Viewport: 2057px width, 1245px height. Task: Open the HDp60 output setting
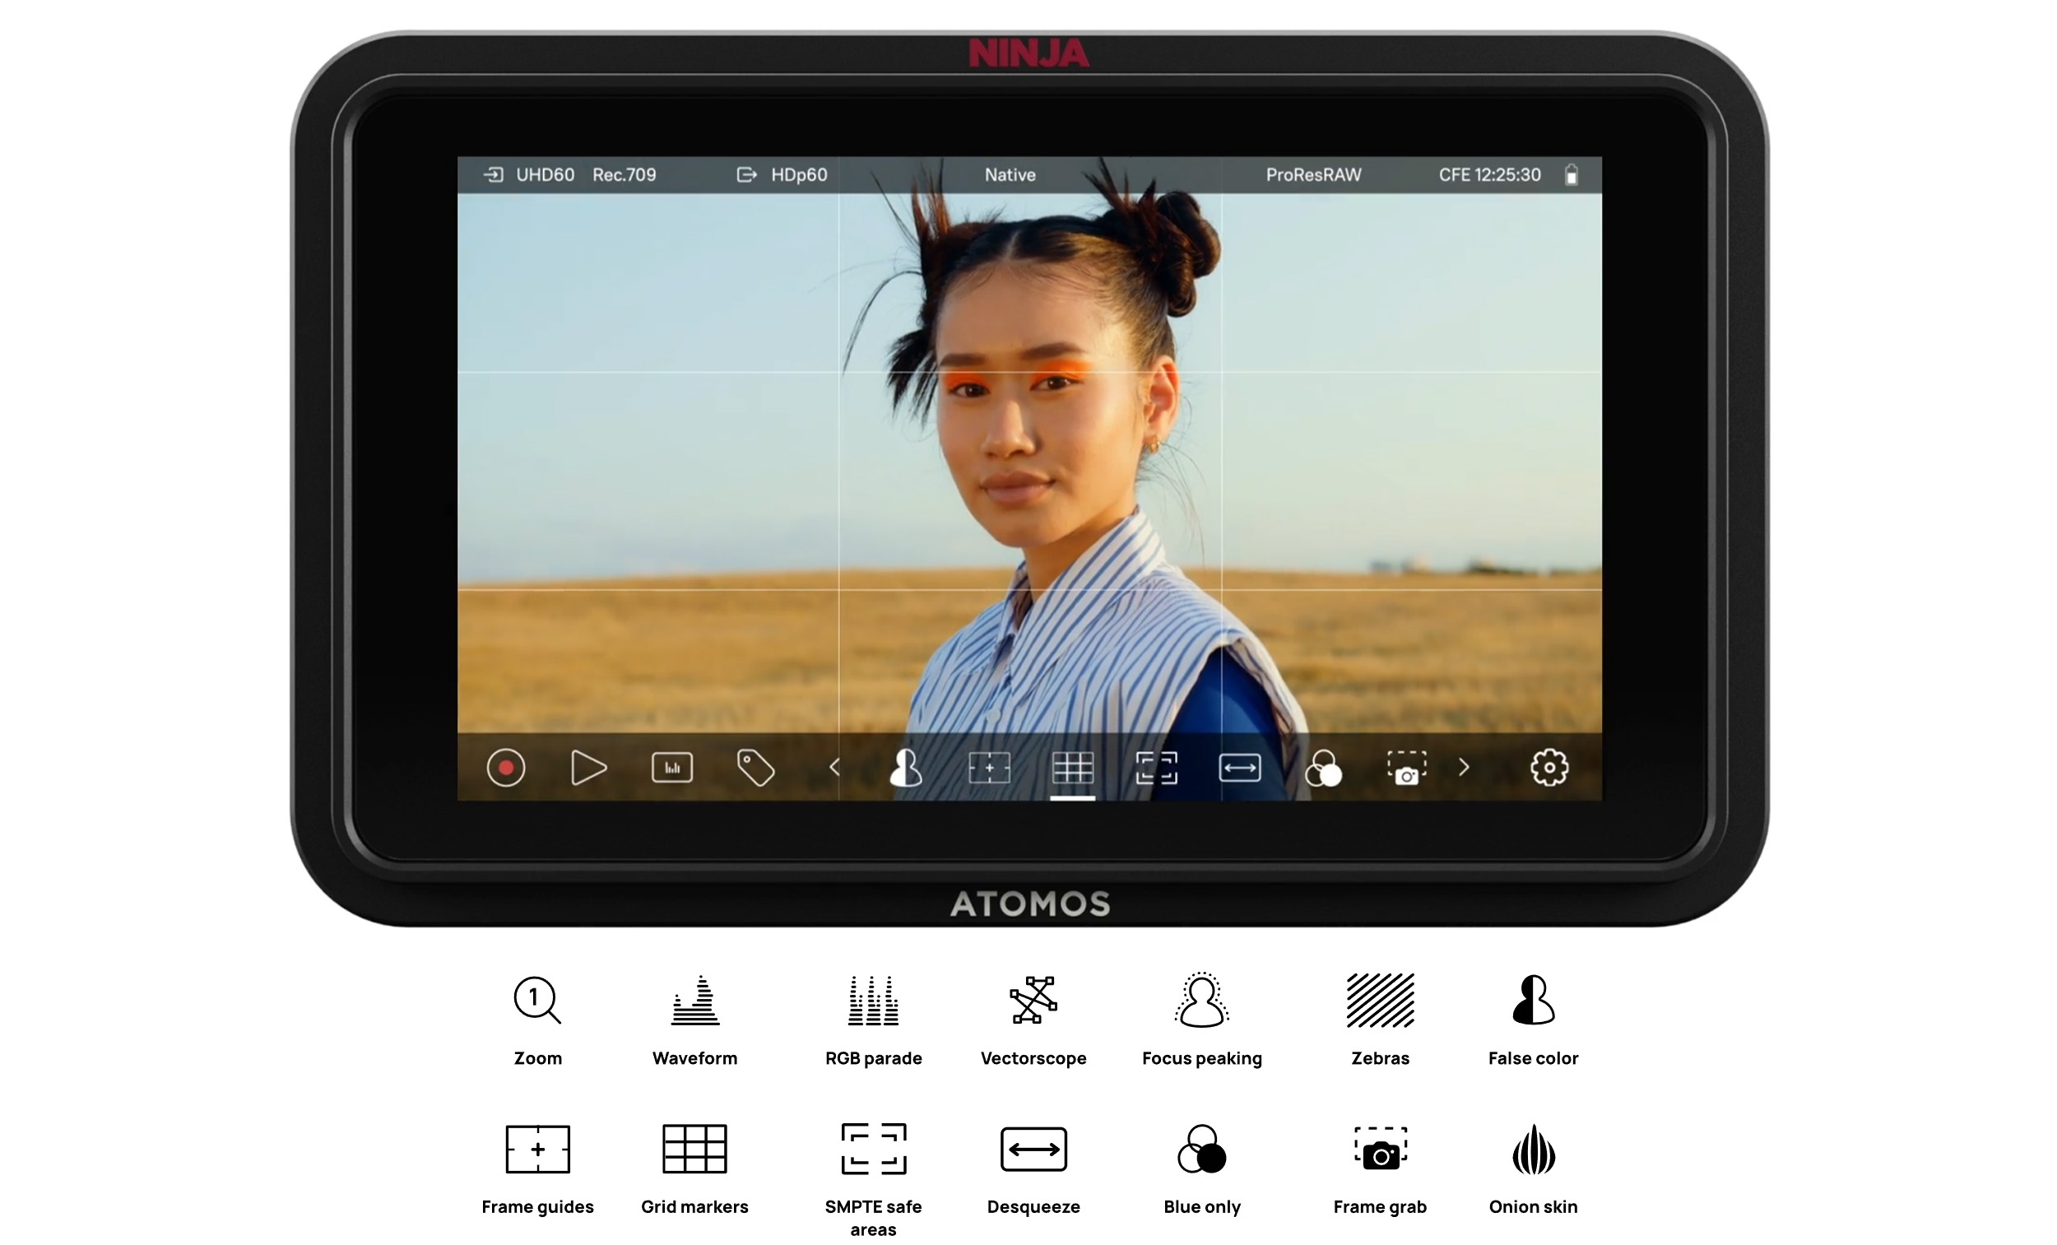coord(797,174)
